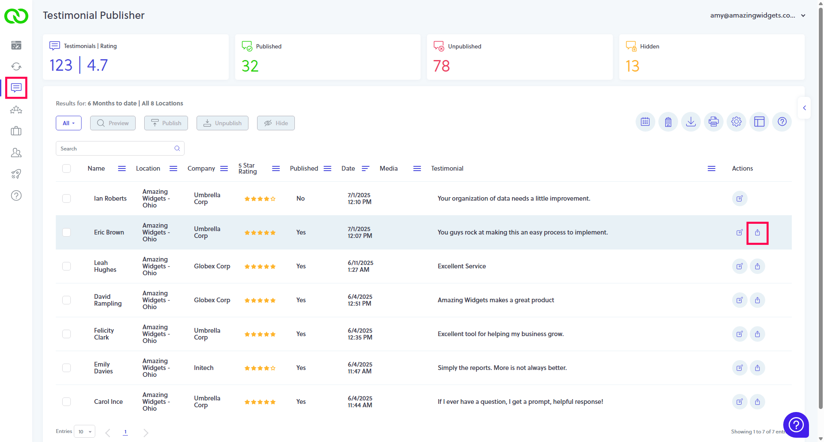Screen dimensions: 824x442
Task: Click the download icon in toolbar
Action: point(691,122)
